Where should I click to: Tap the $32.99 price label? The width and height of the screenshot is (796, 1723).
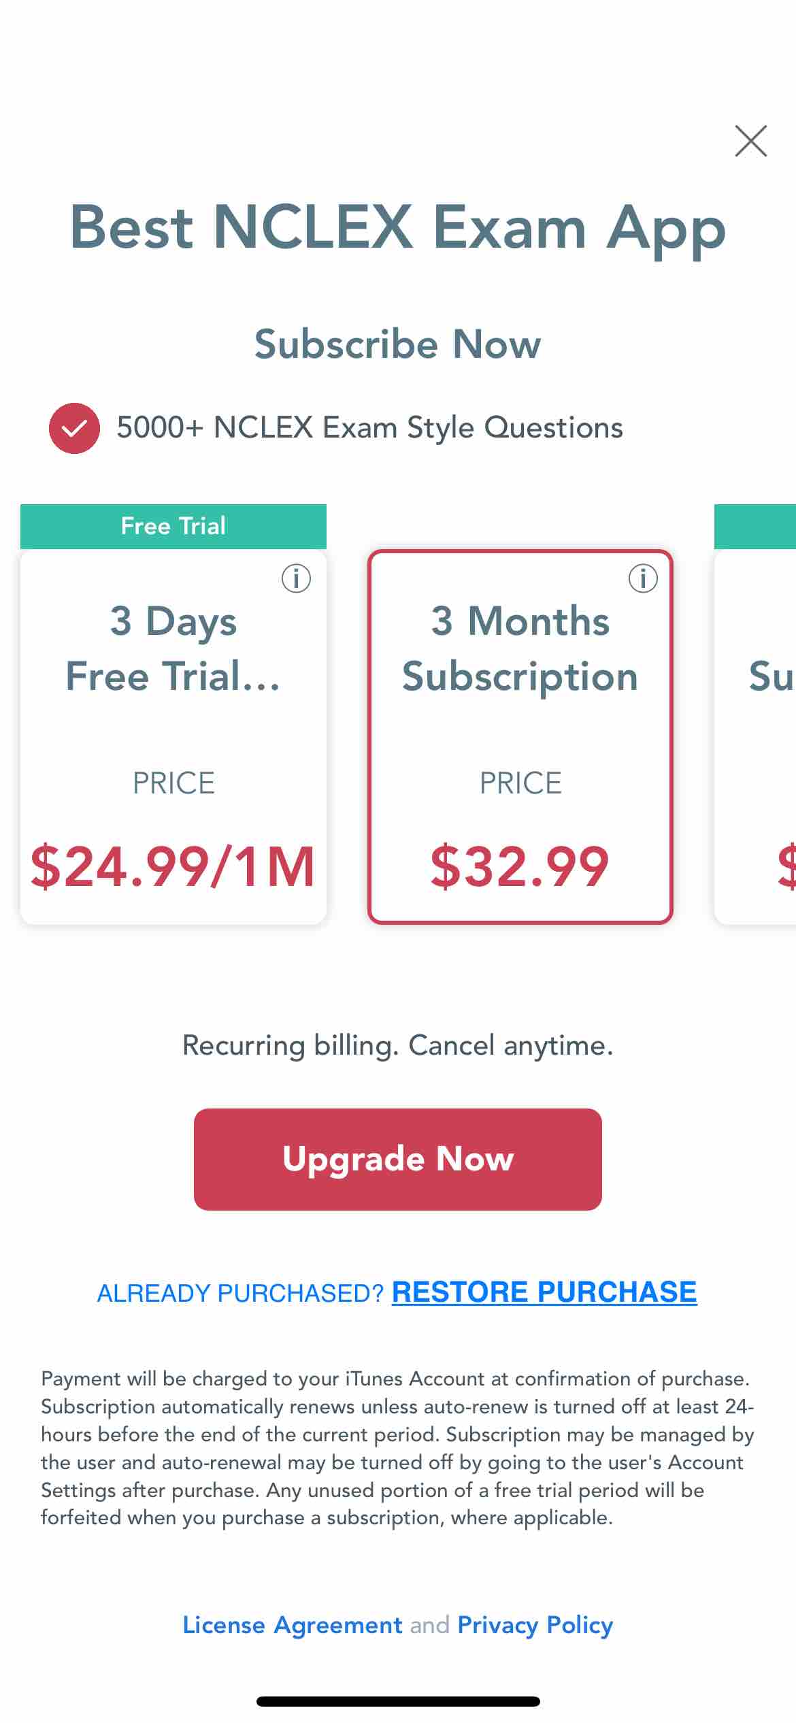coord(520,866)
